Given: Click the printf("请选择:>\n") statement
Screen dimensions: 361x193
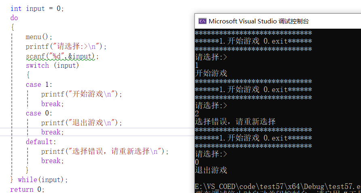Looking at the screenshot, I should click(x=66, y=47).
